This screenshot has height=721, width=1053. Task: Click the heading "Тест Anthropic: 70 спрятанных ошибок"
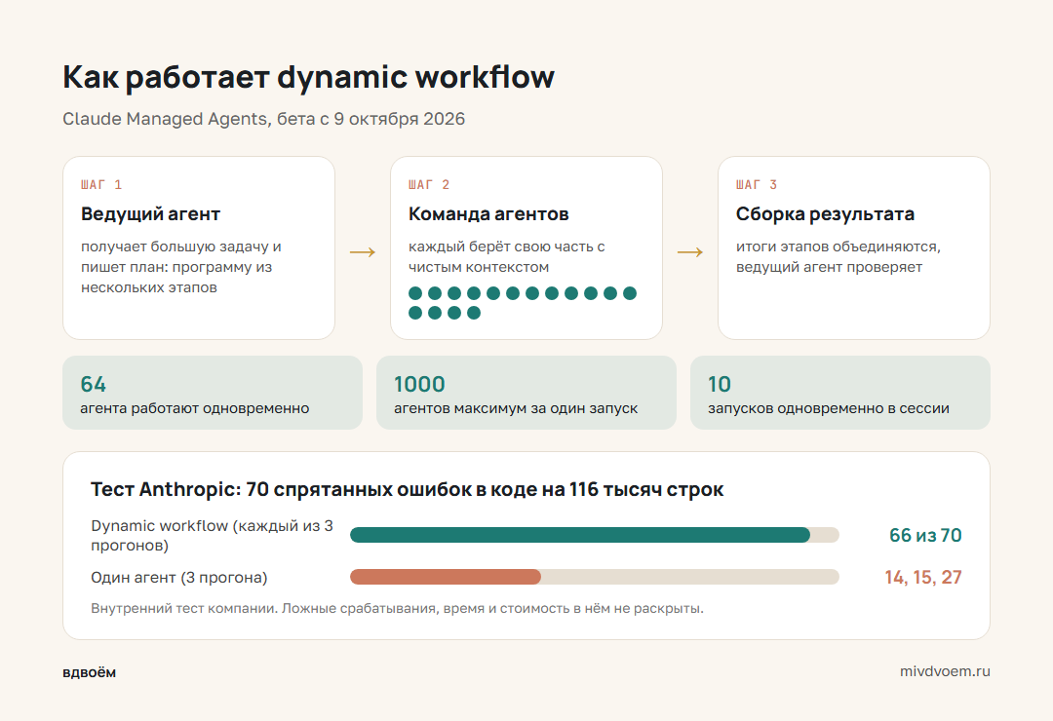coord(407,489)
